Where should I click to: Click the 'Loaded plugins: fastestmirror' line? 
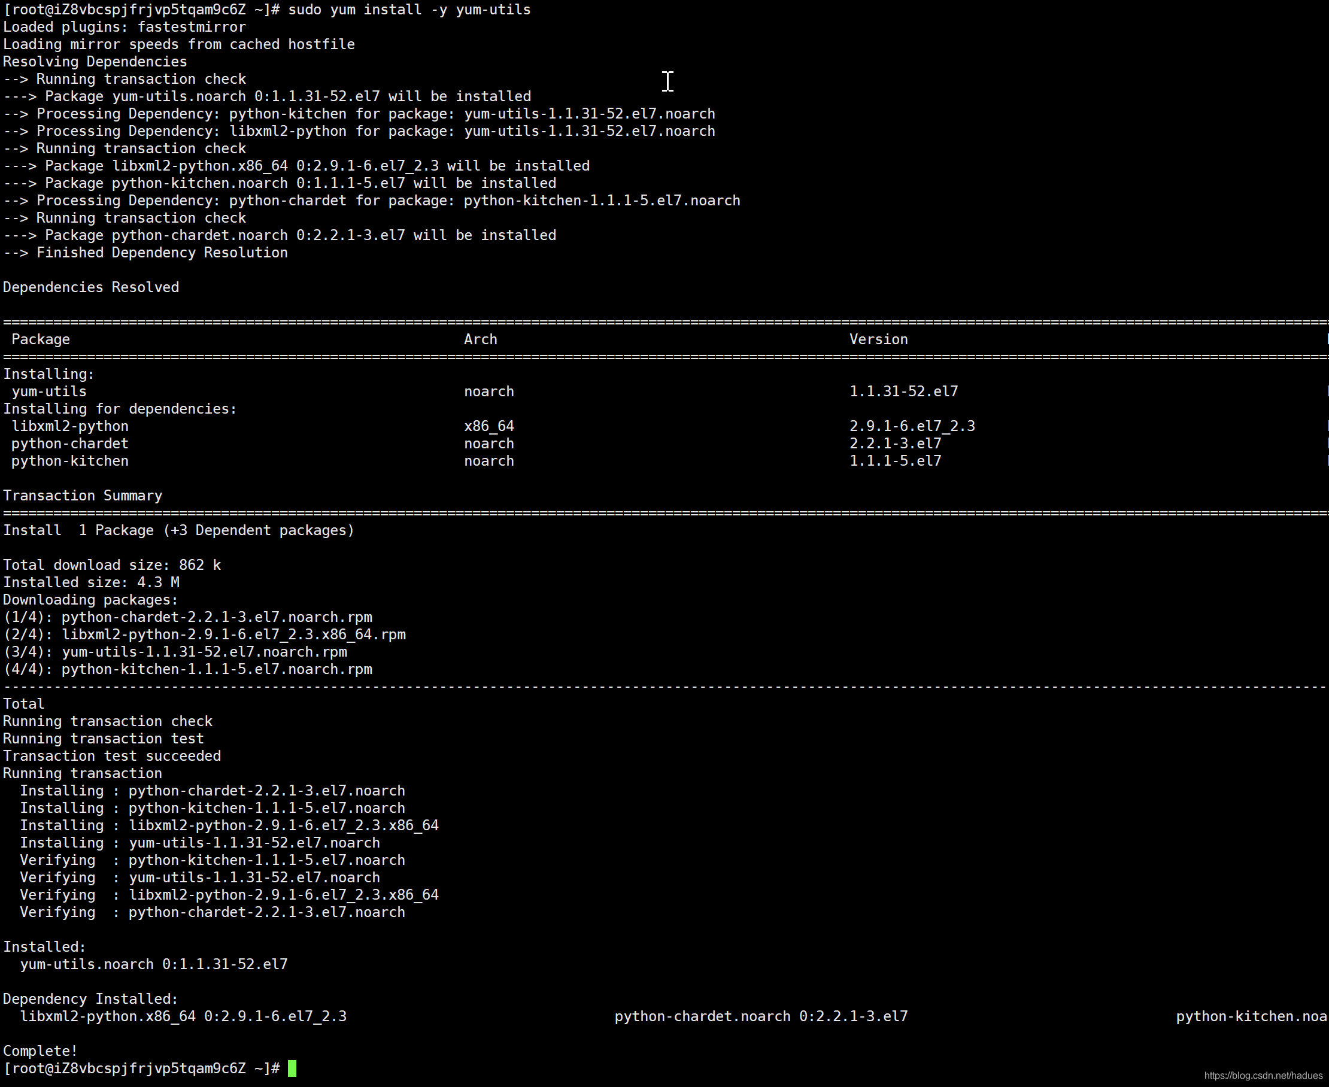point(125,28)
